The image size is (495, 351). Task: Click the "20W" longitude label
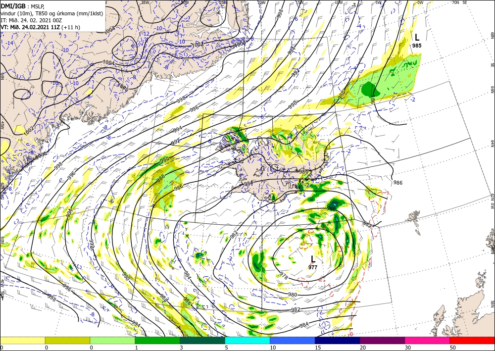(x=261, y=2)
